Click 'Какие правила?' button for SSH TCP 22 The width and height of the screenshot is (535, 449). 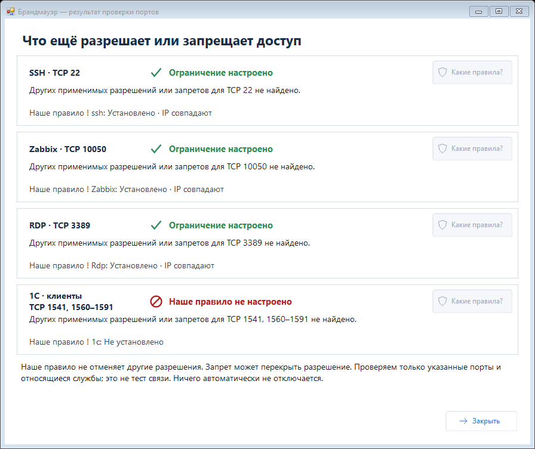pos(472,72)
